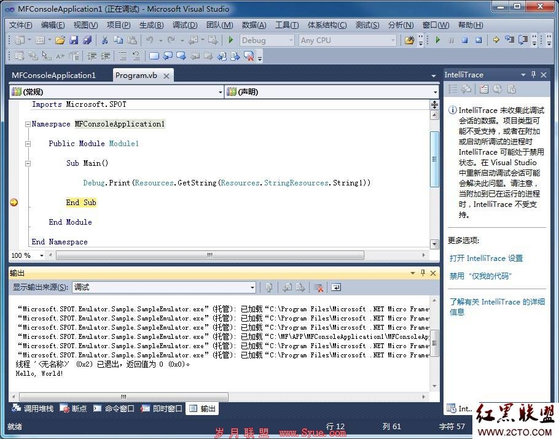Switch to the MFConsoleApplication1 document tab

53,75
